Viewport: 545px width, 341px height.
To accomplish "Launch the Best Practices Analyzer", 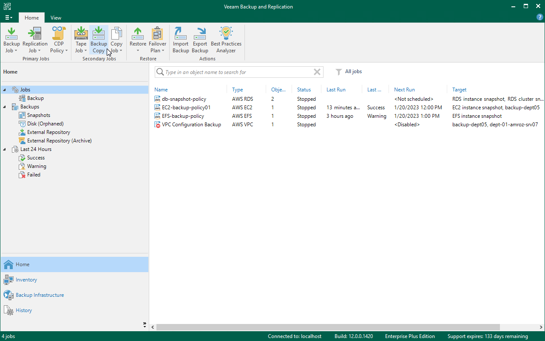I will click(x=226, y=40).
